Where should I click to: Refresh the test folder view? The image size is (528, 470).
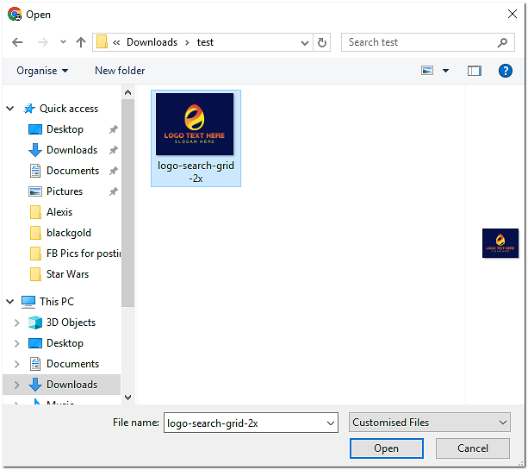(x=323, y=42)
